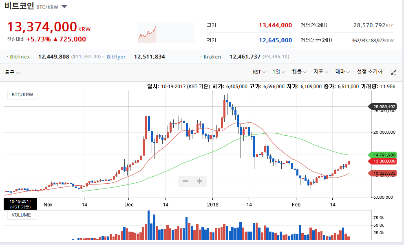404x245 pixels.
Task: Select the VOLUME panel label
Action: [x=21, y=215]
